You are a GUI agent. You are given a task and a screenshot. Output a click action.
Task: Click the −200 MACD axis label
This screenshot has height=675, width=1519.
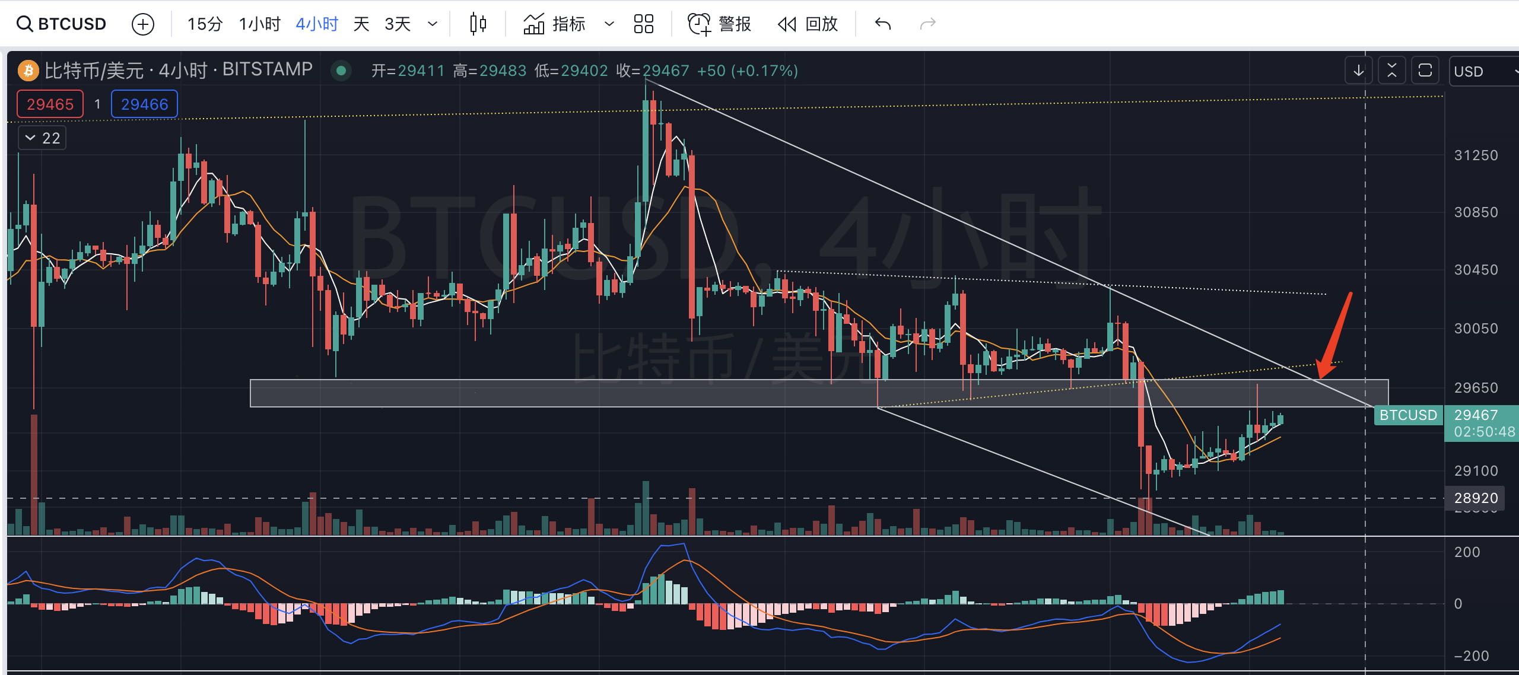(1471, 655)
